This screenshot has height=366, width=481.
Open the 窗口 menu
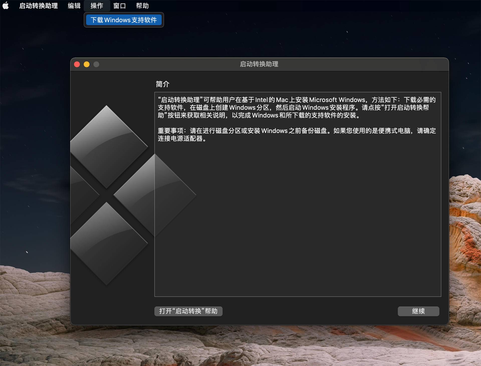pyautogui.click(x=120, y=6)
